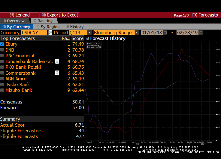Click ABN Amro score 63.19
The image size is (221, 159).
tap(78, 79)
